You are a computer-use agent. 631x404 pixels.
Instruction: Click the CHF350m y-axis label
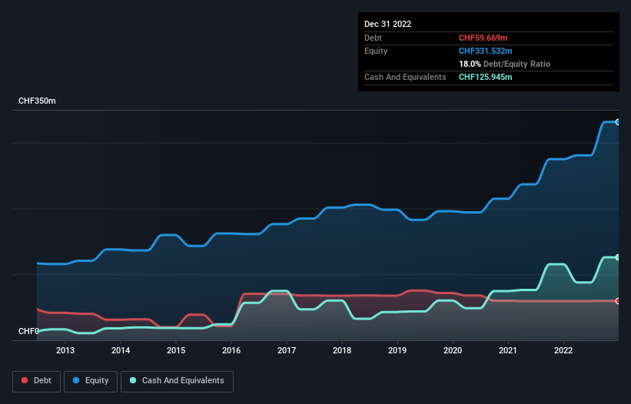pos(37,101)
